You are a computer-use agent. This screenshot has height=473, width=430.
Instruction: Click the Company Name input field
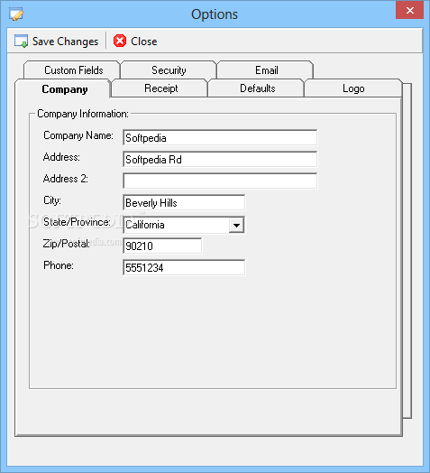click(x=220, y=138)
